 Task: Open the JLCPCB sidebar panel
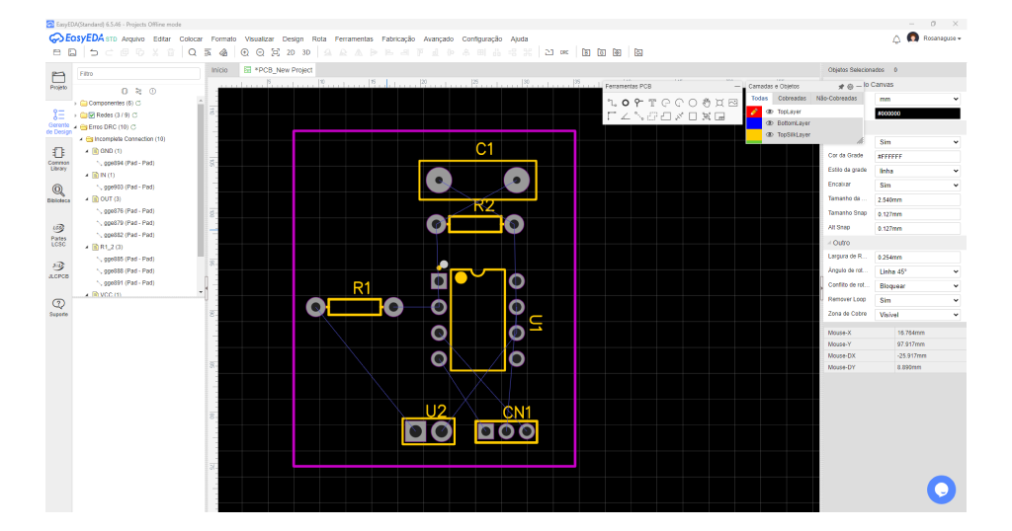(x=58, y=270)
